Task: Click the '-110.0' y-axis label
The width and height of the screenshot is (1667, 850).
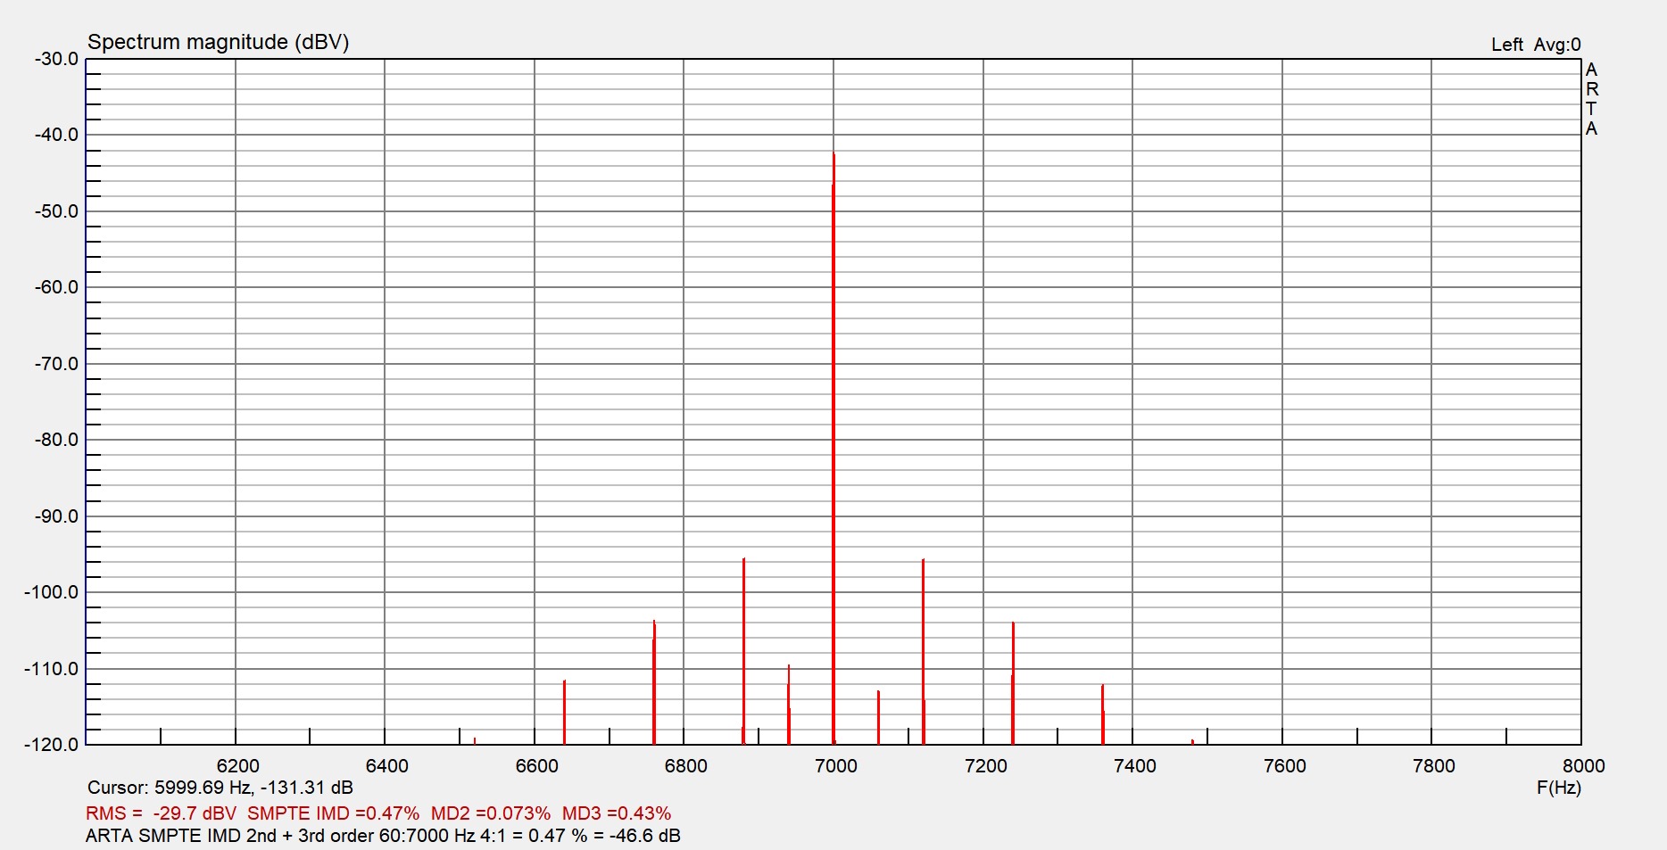Action: point(52,669)
